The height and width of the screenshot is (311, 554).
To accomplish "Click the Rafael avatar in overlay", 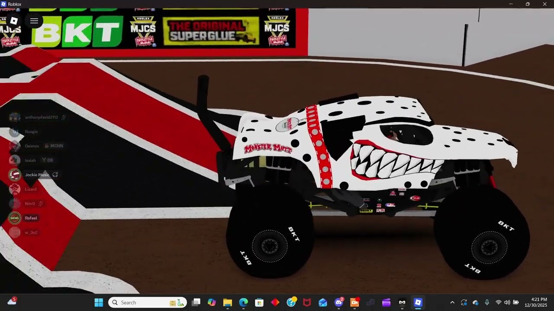I will click(x=15, y=218).
